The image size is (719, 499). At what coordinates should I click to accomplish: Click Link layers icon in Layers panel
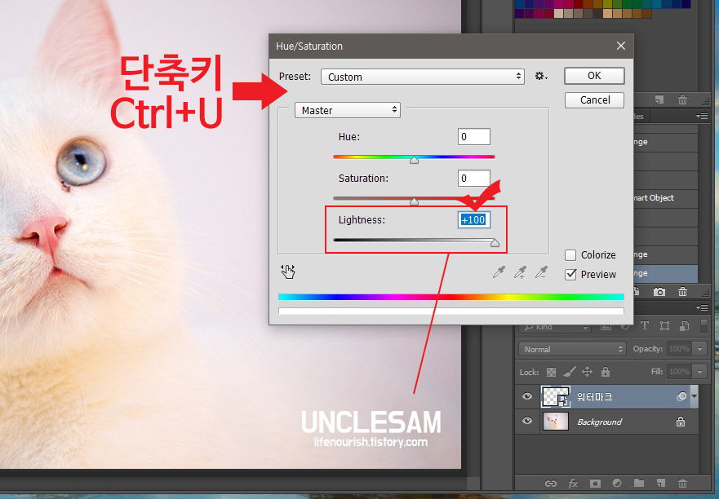(551, 483)
